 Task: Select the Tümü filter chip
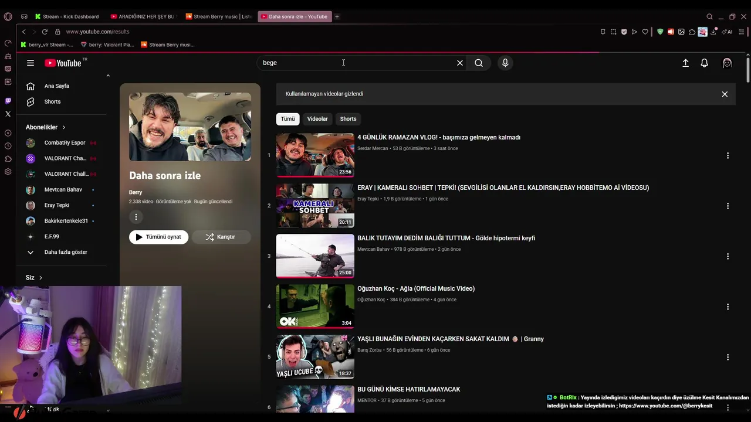[287, 118]
